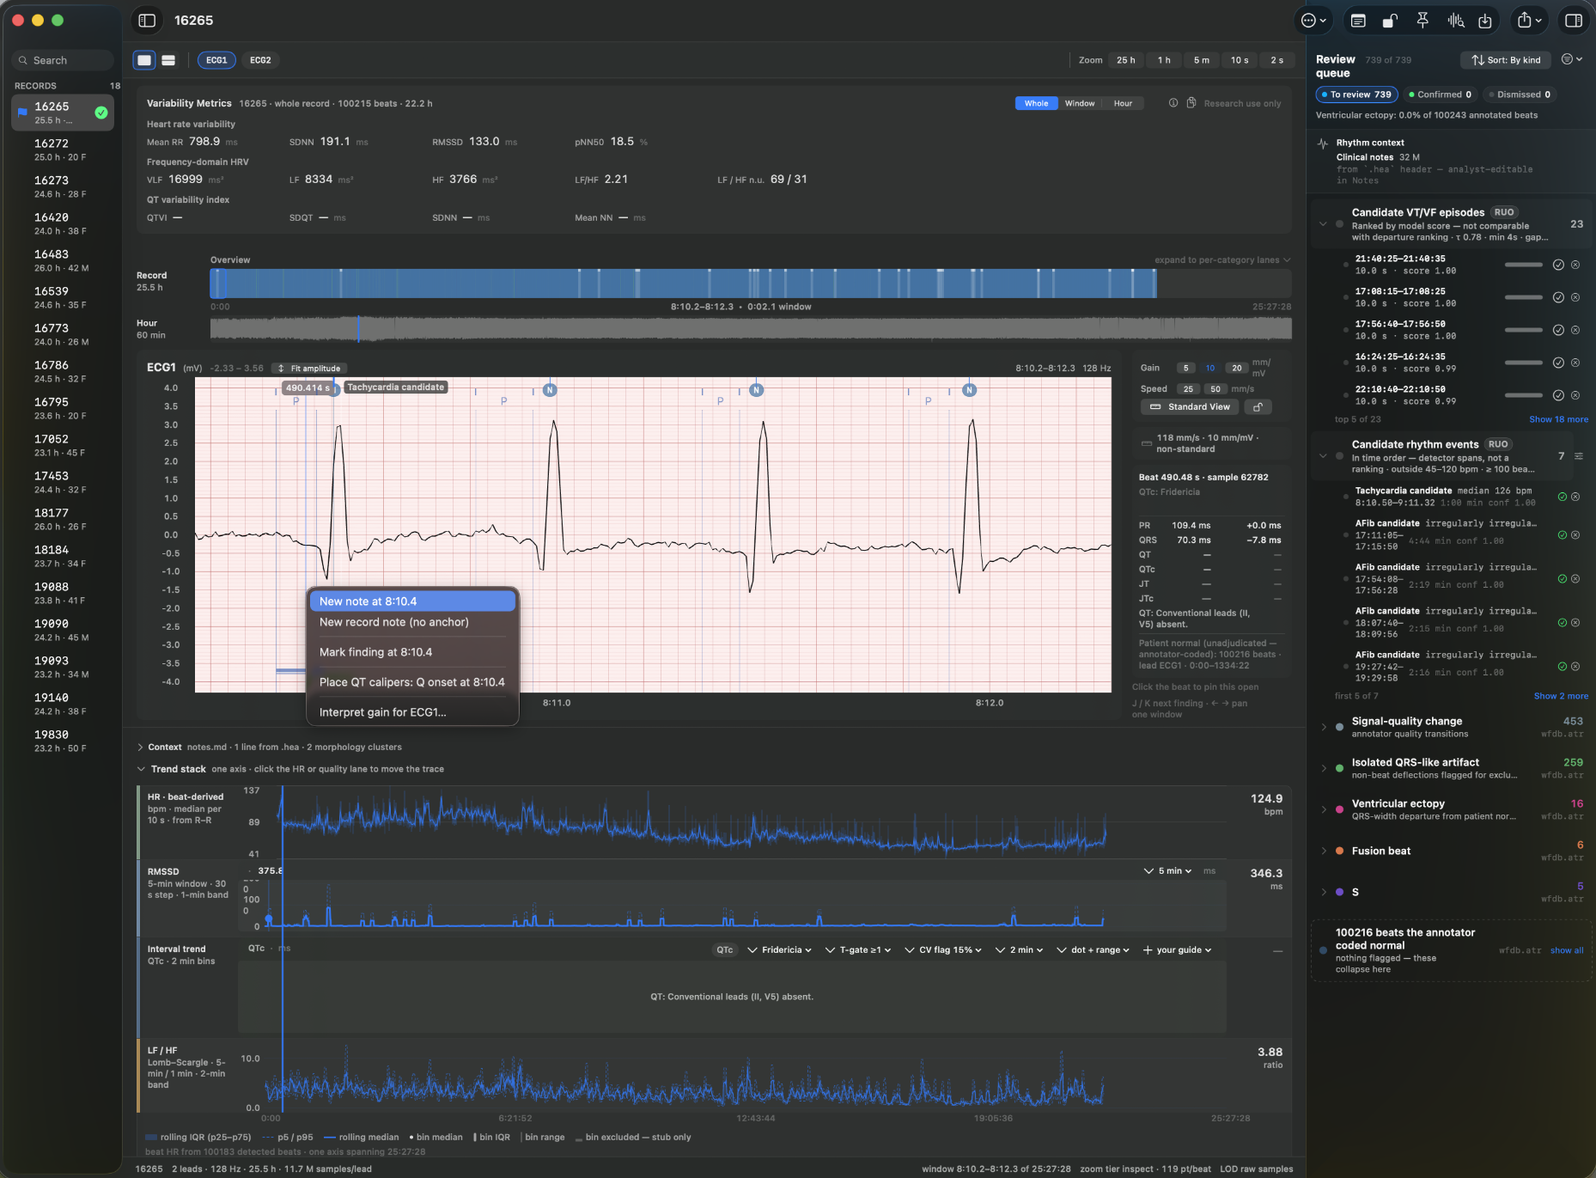1596x1178 pixels.
Task: Click the unlock padlock toolbar icon
Action: click(1390, 21)
